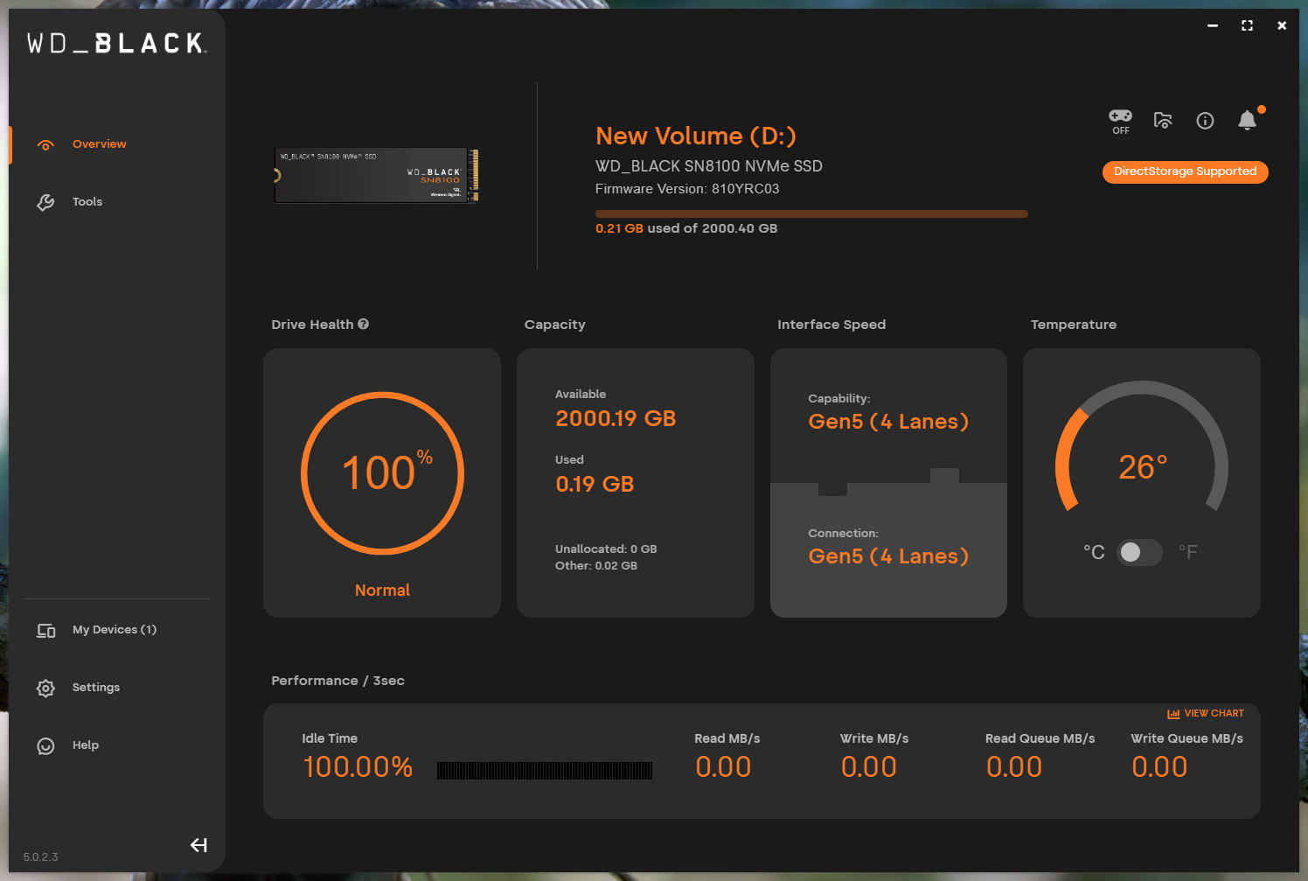Click the Drive Health help question mark

pyautogui.click(x=364, y=324)
